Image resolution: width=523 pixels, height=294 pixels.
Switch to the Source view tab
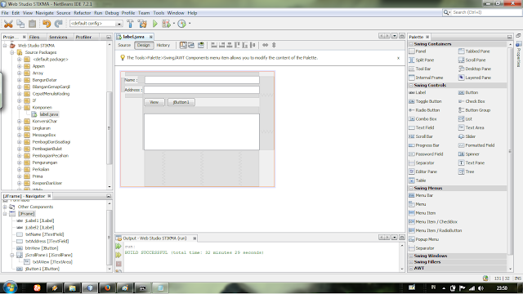pos(124,46)
